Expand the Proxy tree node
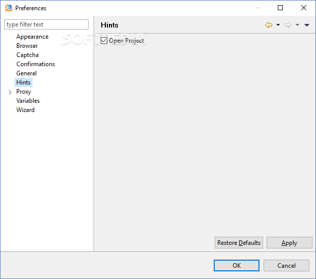The width and height of the screenshot is (316, 279). (x=10, y=92)
